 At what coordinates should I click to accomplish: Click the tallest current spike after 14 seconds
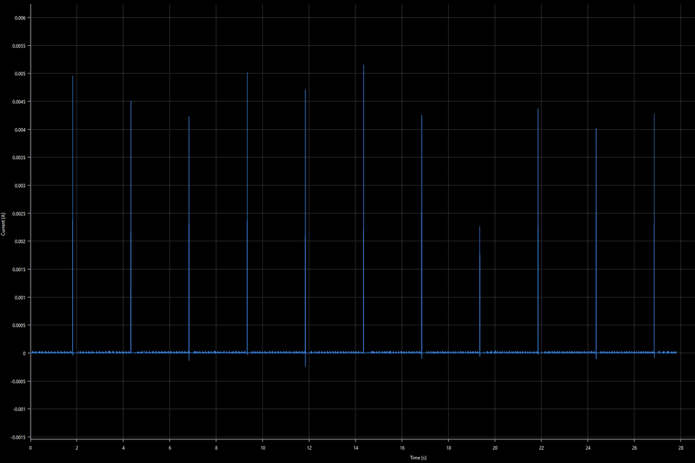pos(363,209)
